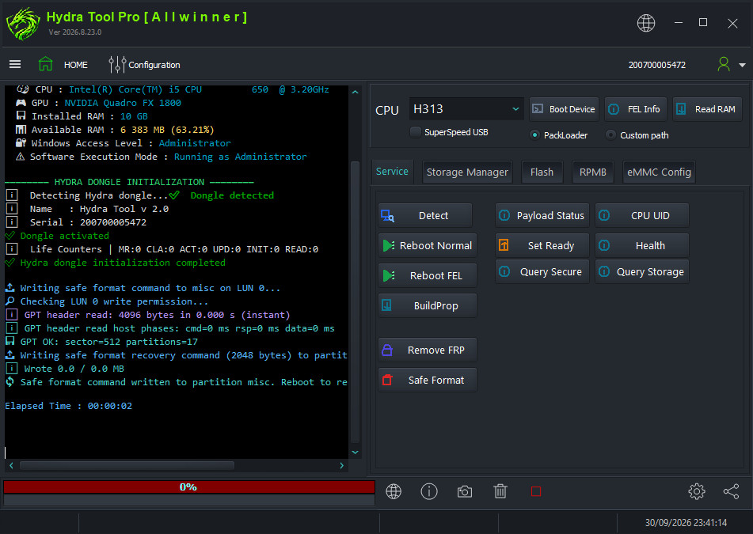Click the Configuration menu label
Viewport: 753px width, 534px height.
pyautogui.click(x=154, y=65)
